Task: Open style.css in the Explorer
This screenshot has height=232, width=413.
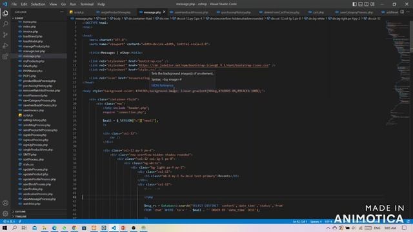Action: click(28, 164)
